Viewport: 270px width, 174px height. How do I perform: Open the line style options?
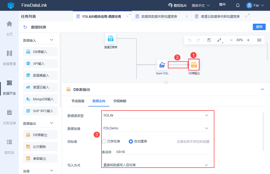pyautogui.click(x=220, y=40)
